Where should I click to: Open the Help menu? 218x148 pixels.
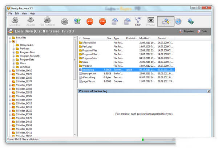point(32,13)
